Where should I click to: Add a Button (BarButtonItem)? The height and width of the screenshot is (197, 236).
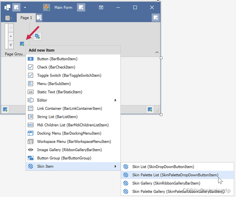[x=57, y=59]
